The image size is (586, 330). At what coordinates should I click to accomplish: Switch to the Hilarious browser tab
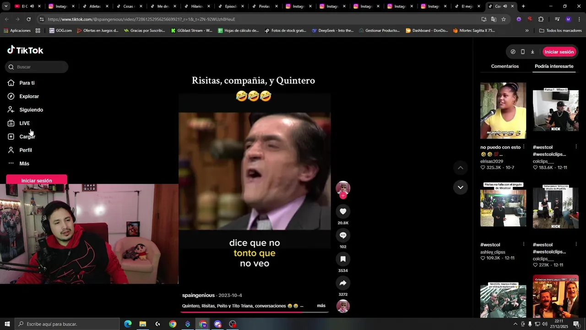point(197,6)
